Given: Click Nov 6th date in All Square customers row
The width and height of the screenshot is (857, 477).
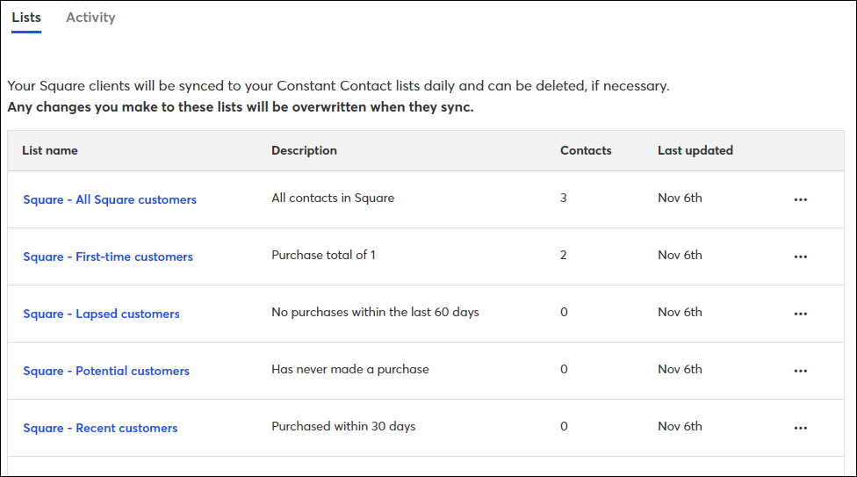Looking at the screenshot, I should (680, 198).
